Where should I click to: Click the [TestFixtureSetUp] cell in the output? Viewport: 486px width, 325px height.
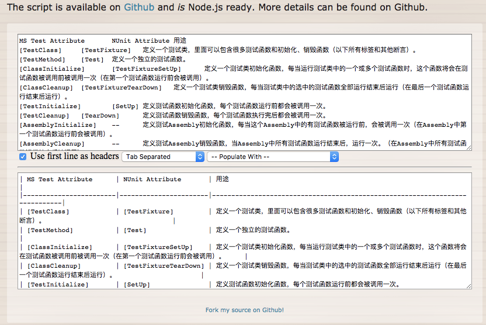tap(158, 247)
